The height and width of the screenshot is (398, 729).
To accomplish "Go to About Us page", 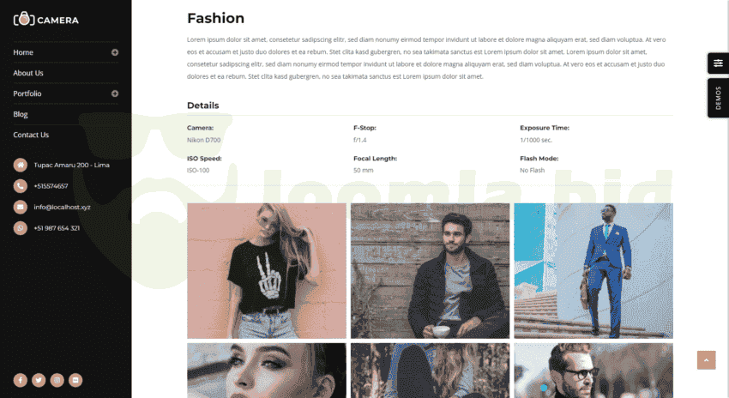I will 28,73.
